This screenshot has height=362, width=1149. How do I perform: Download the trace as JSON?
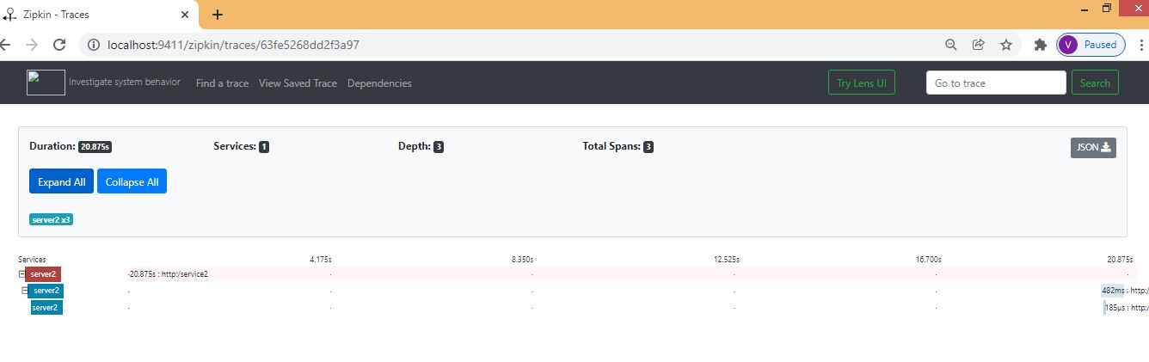coord(1093,147)
